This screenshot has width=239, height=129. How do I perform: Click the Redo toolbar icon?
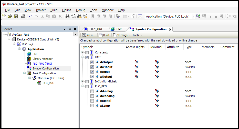click(x=37, y=16)
